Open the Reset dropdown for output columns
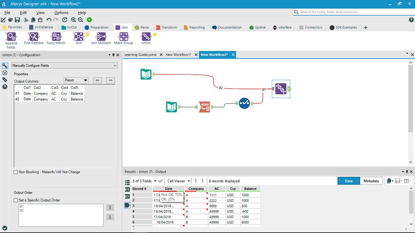This screenshot has height=233, width=415. (x=76, y=80)
